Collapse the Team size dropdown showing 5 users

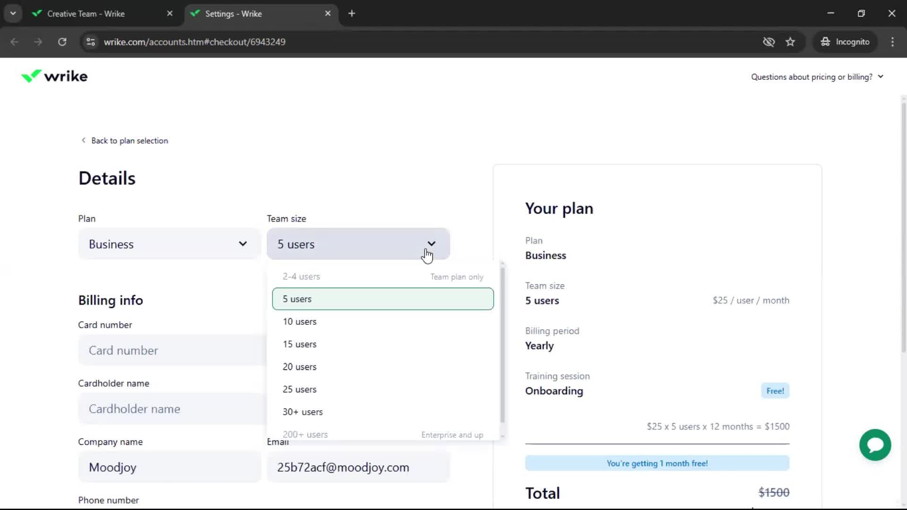point(358,244)
